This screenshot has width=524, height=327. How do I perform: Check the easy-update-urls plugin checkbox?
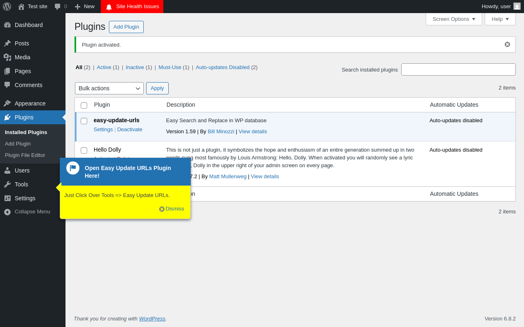[84, 121]
